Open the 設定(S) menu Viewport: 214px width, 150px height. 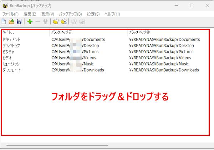pos(93,14)
